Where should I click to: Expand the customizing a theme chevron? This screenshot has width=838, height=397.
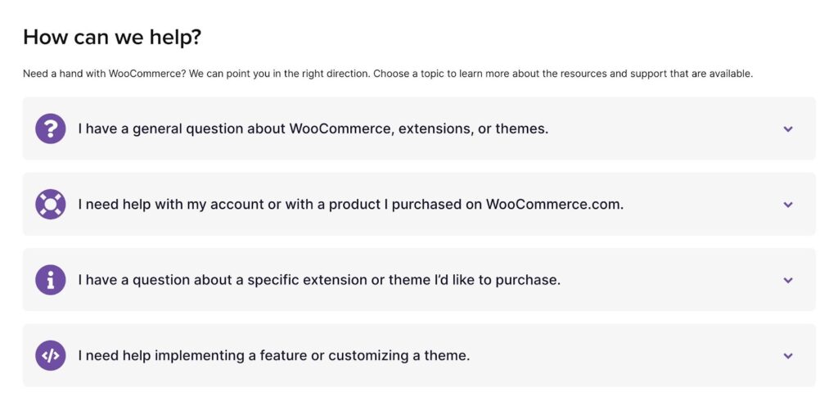click(788, 356)
